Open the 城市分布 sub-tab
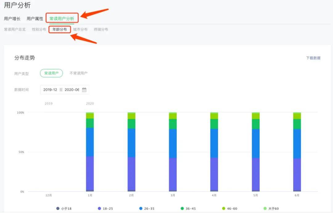 pos(80,30)
